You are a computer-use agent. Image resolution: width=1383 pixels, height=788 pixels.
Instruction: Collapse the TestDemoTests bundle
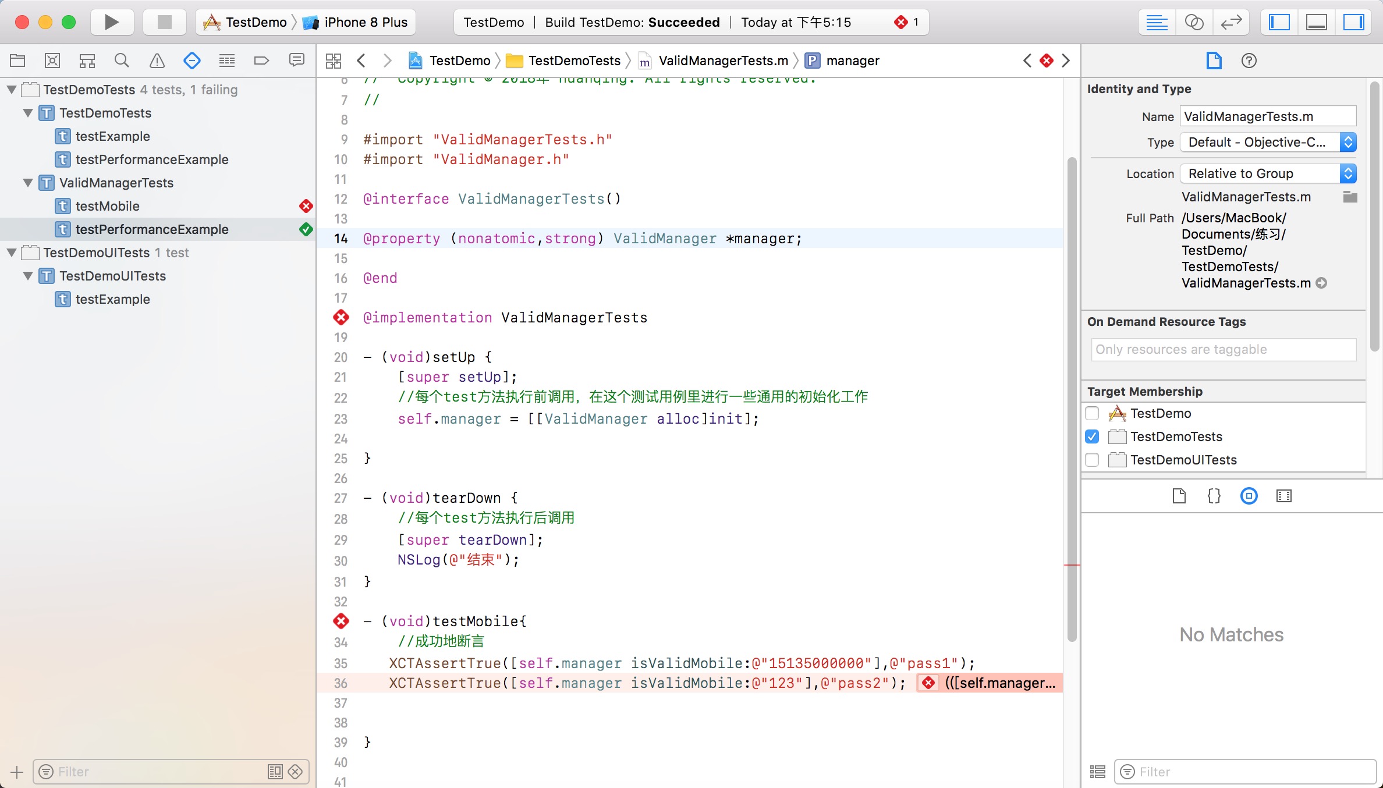click(x=12, y=90)
